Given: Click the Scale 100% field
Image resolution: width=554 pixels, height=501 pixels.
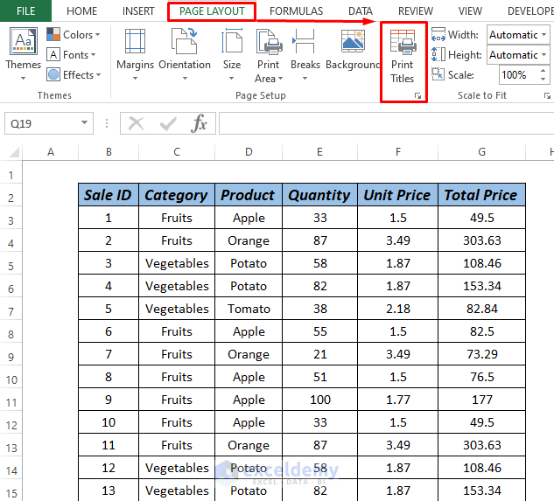Looking at the screenshot, I should tap(518, 75).
